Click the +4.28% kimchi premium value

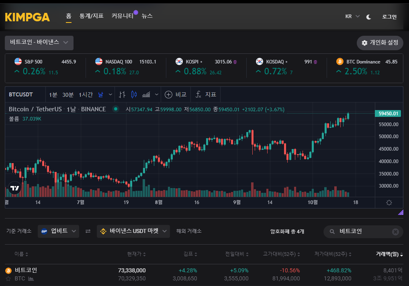(x=188, y=270)
